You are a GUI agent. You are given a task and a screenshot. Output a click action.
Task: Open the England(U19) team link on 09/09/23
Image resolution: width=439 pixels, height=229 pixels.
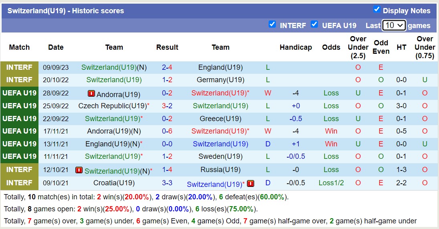[221, 67]
